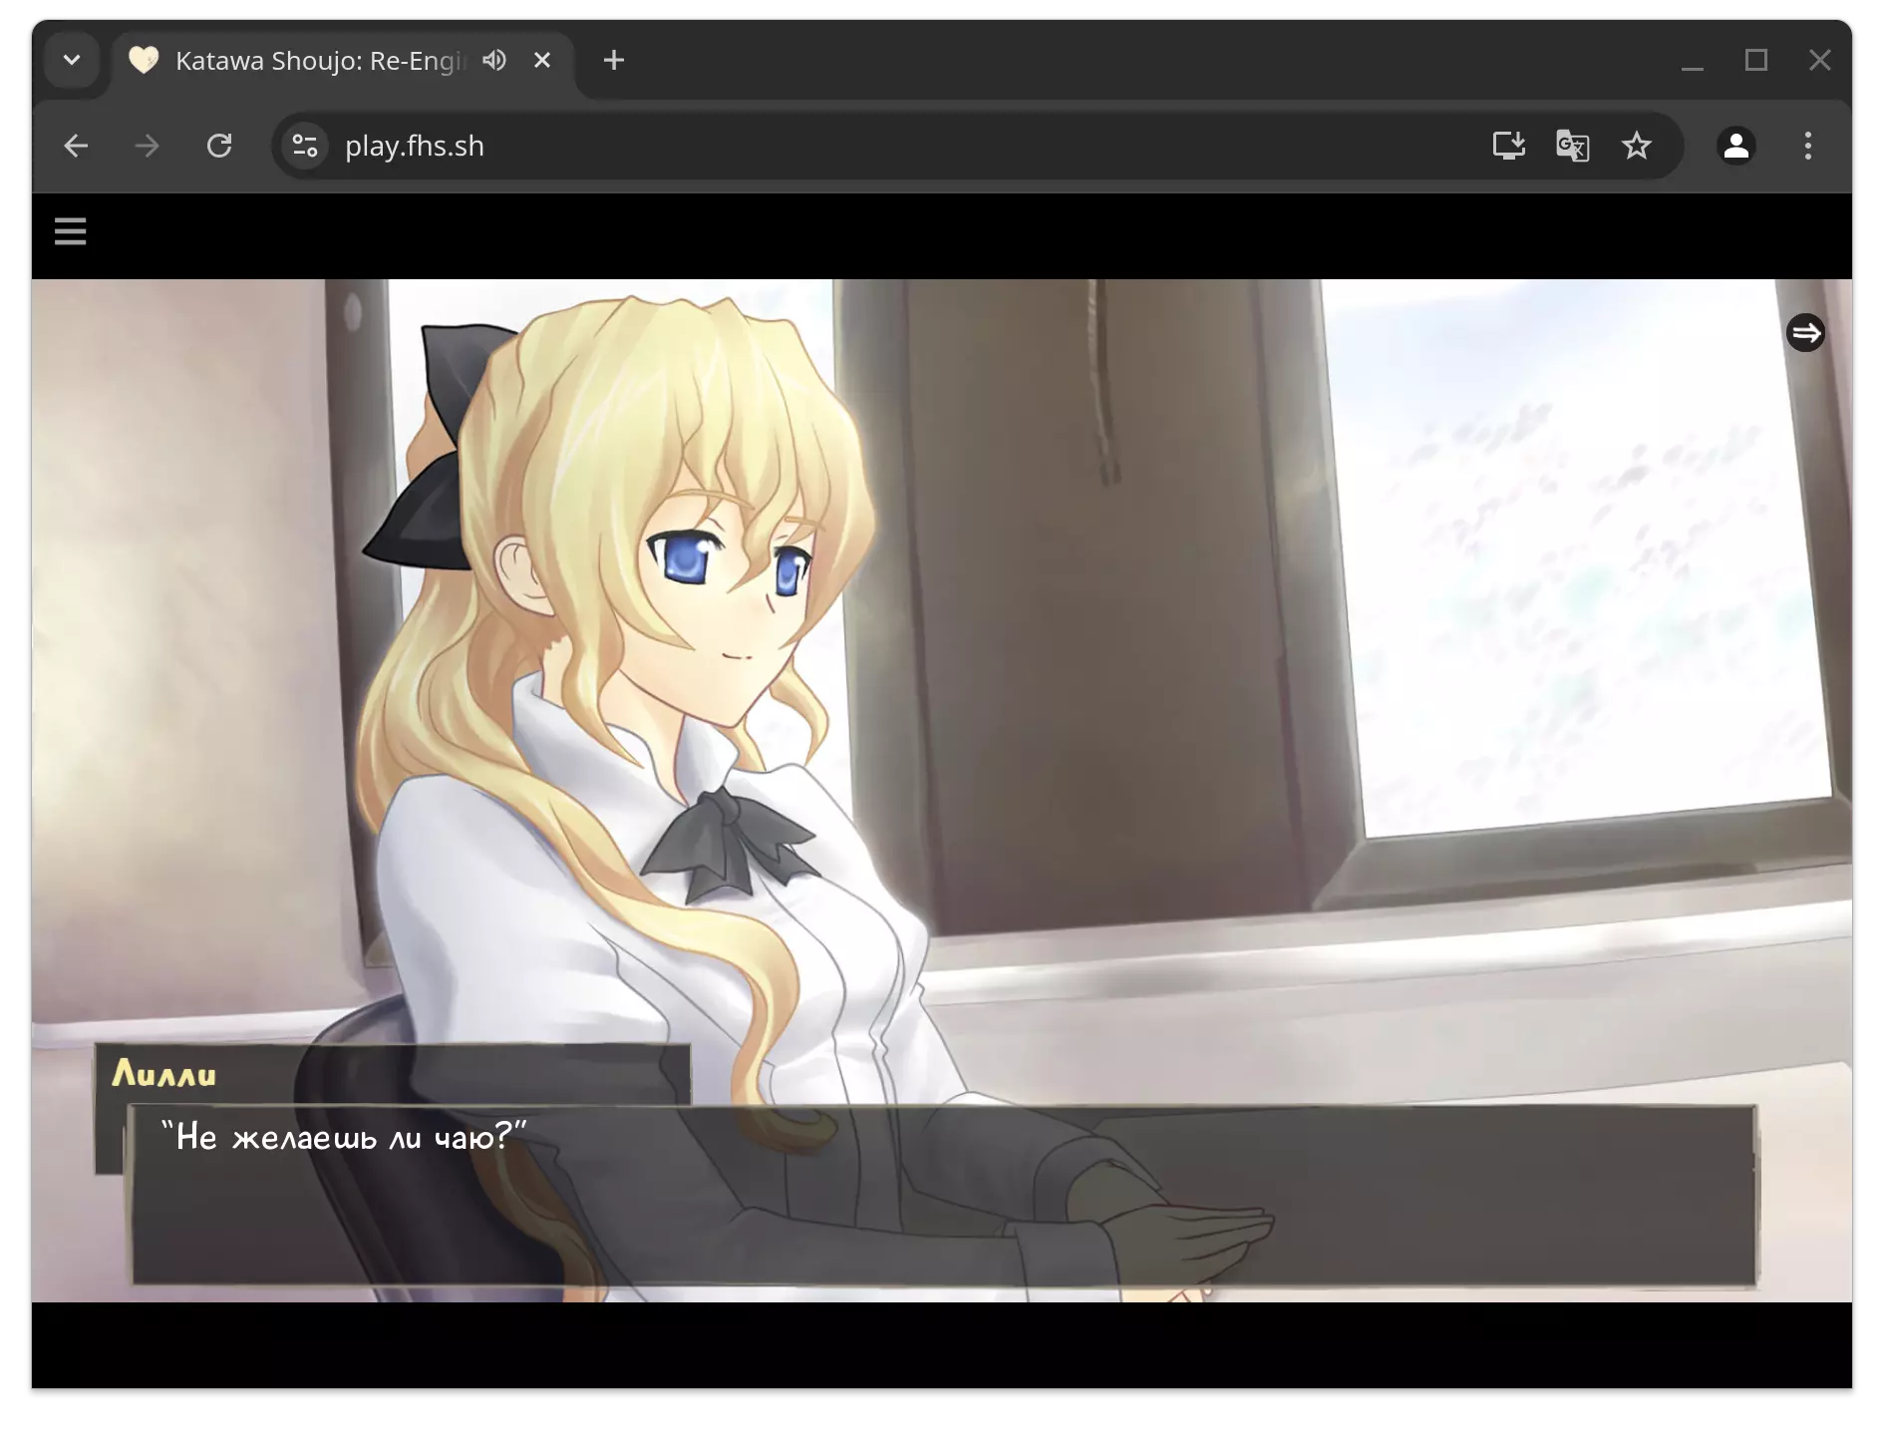Translate this page icon
This screenshot has width=1884, height=1451.
[1573, 147]
